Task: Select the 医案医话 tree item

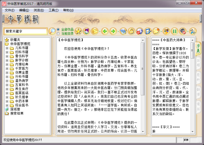Action: click(22, 93)
